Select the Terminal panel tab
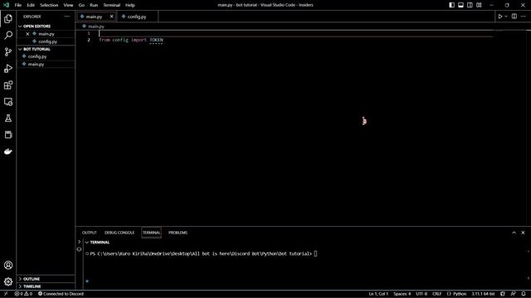The width and height of the screenshot is (531, 298). [x=151, y=233]
